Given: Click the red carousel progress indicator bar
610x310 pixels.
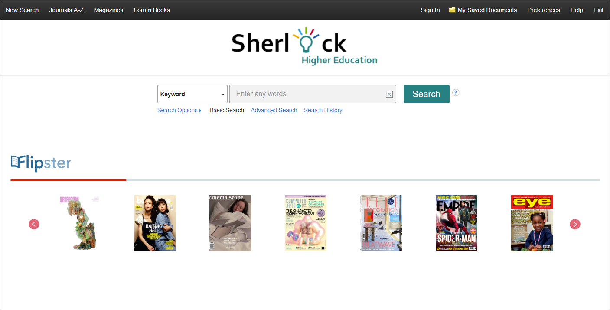Looking at the screenshot, I should click(68, 179).
